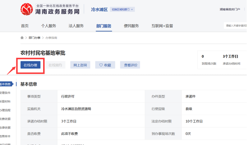This screenshot has height=145, width=247.
Task: Open the 法人服务 navigation tab
Action: pos(76,26)
